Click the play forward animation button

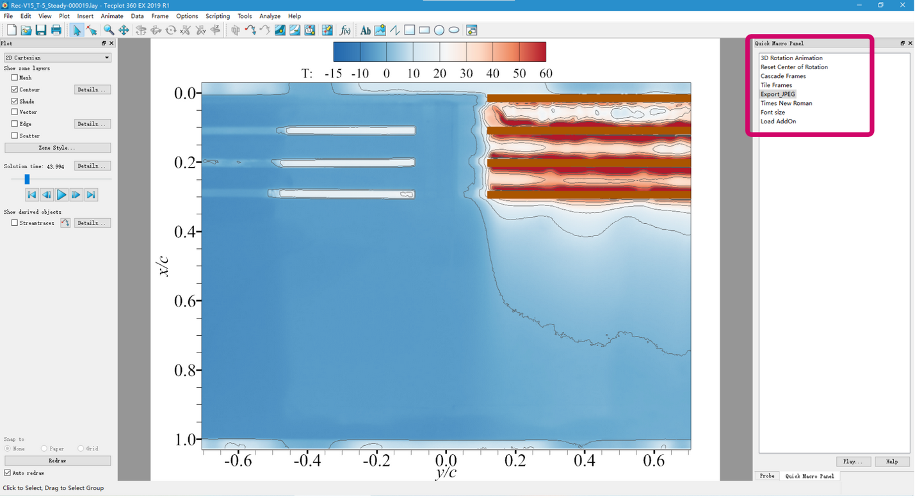(61, 194)
